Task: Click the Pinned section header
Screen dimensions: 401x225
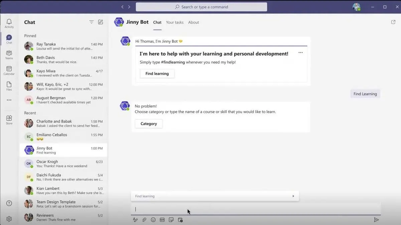Action: 30,36
